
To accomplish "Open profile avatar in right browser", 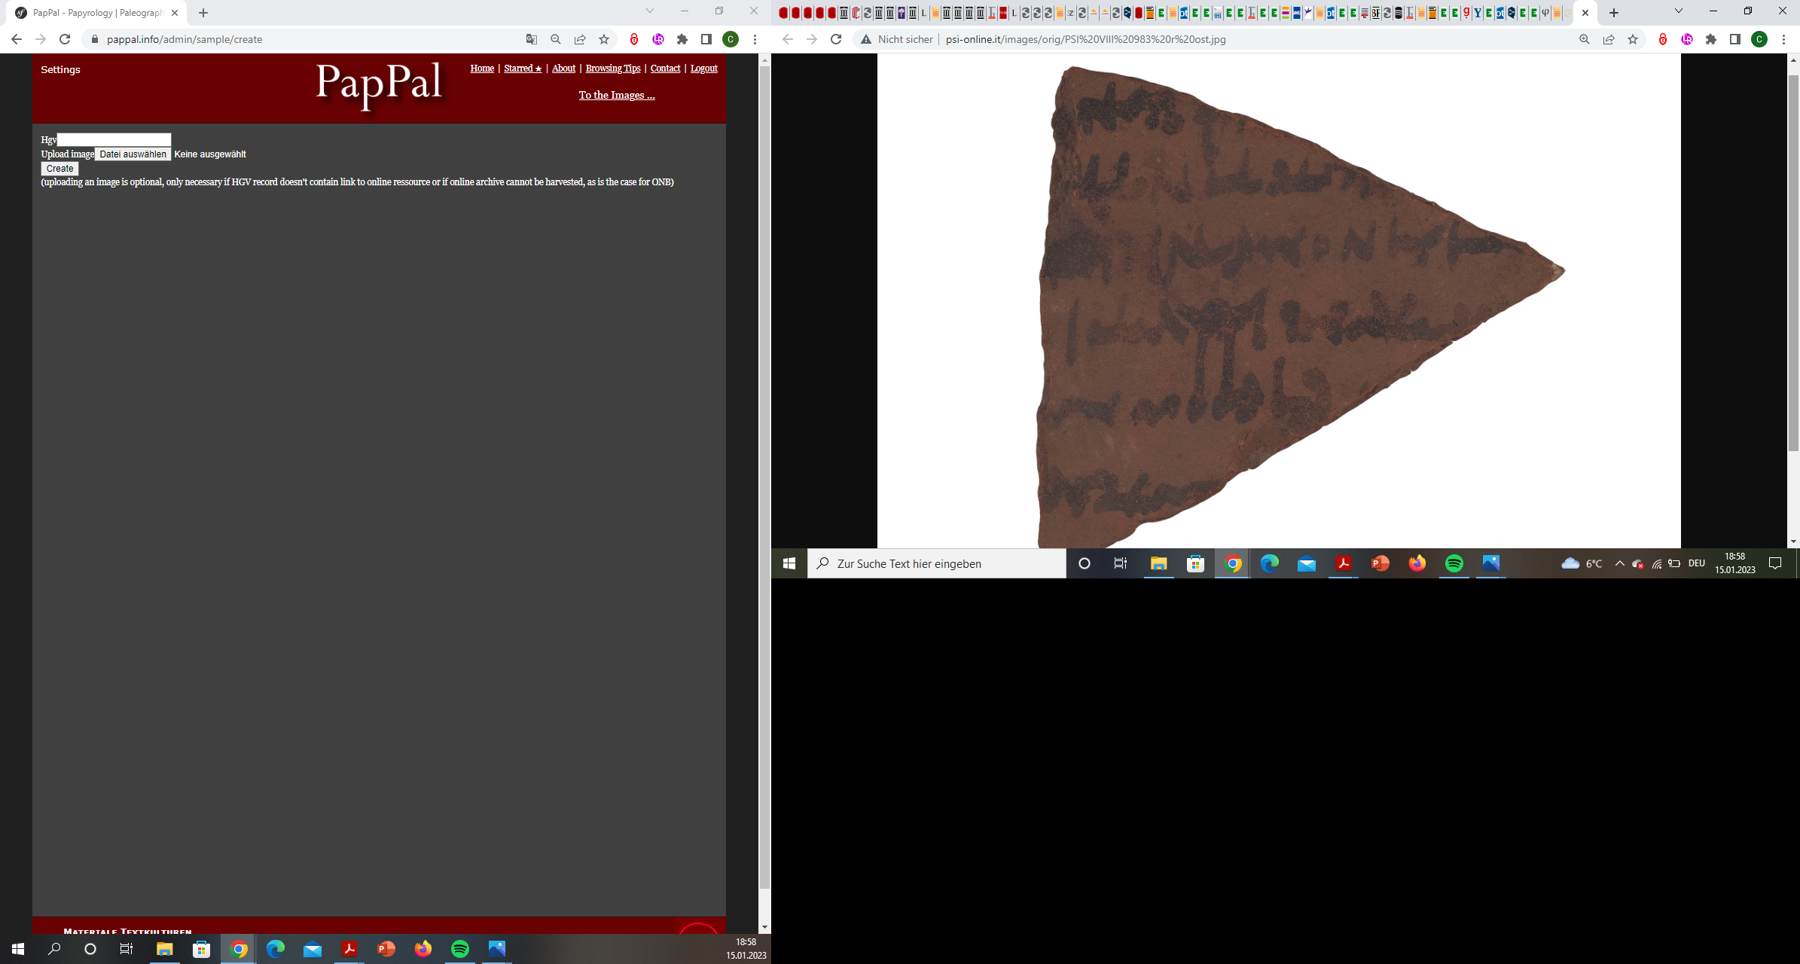I will pos(1759,39).
